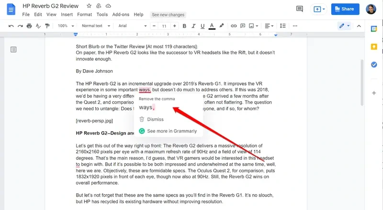This screenshot has height=210, width=383.
Task: Toggle underline formatting
Action: (x=203, y=26)
